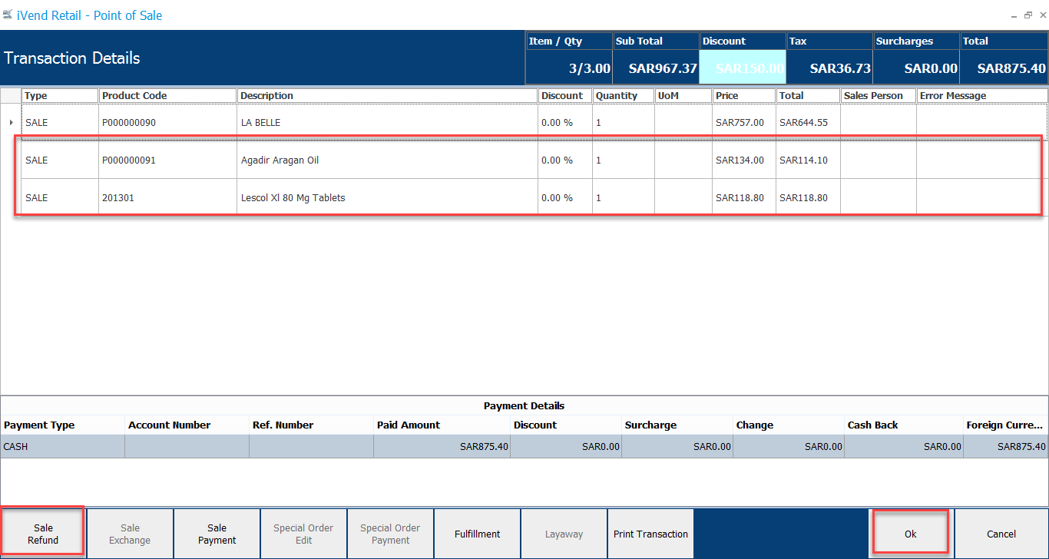Cancel the transaction details dialog
The image size is (1049, 559).
(x=1001, y=534)
